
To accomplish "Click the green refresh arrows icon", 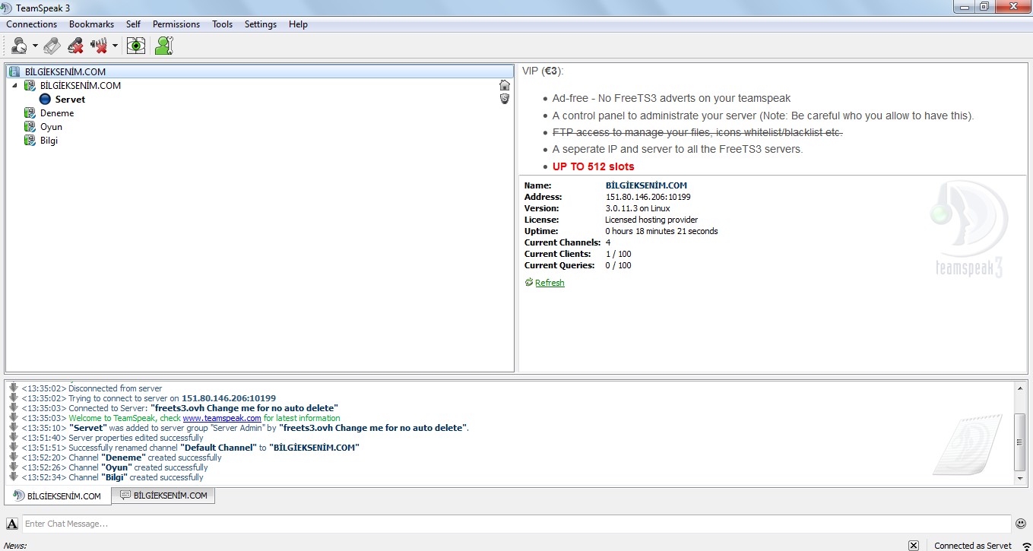I will pos(529,283).
